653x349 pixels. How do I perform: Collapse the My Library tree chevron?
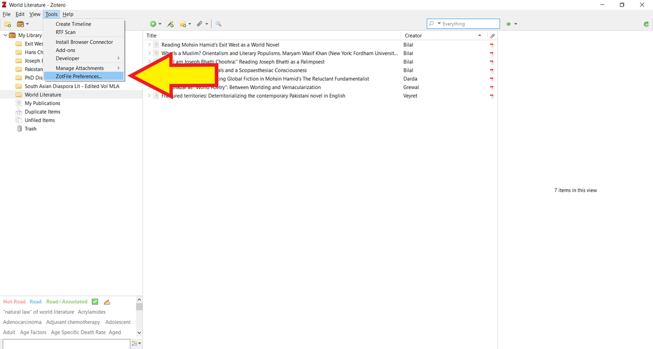4,35
